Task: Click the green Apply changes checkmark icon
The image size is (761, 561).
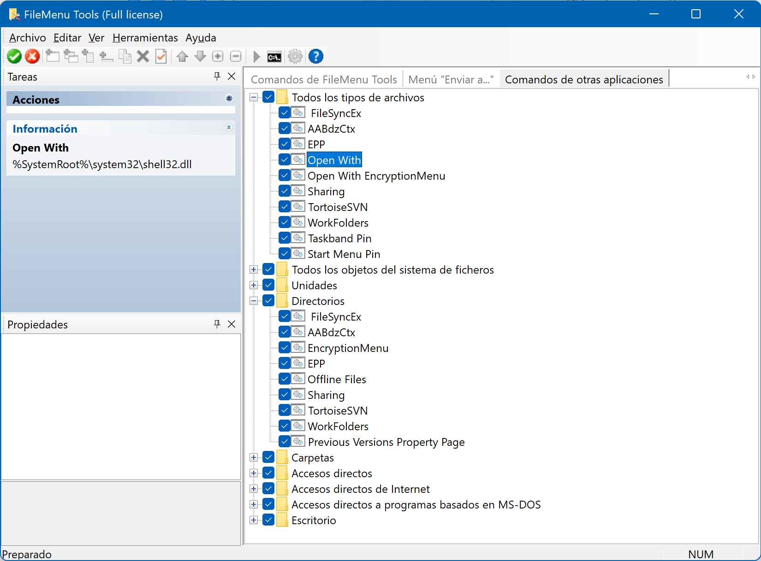Action: [14, 57]
